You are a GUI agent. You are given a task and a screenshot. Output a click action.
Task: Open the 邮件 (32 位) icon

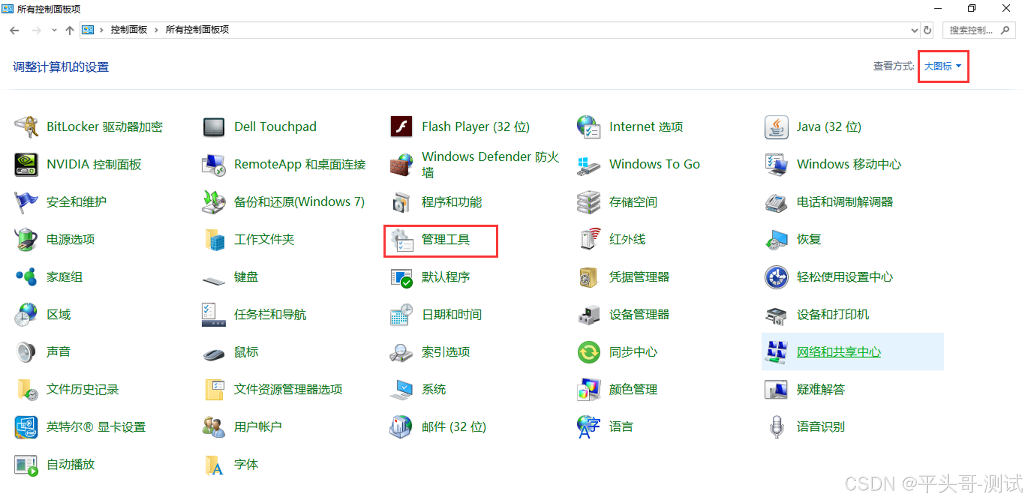pyautogui.click(x=401, y=427)
